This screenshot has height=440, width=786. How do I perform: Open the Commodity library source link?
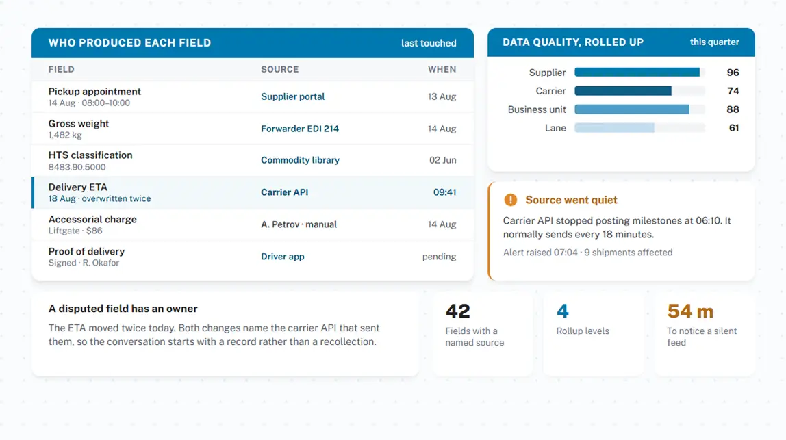[301, 160]
